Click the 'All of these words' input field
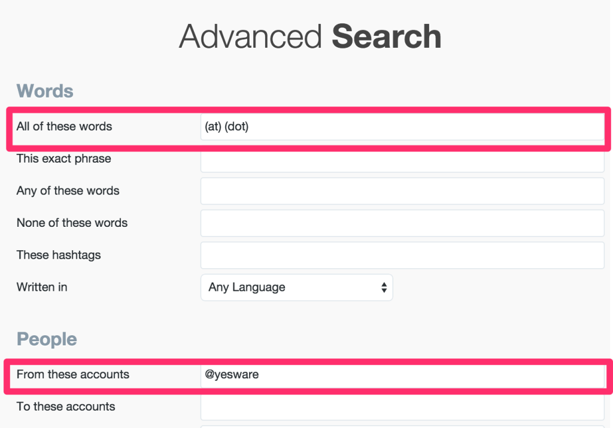This screenshot has width=613, height=428. 402,127
